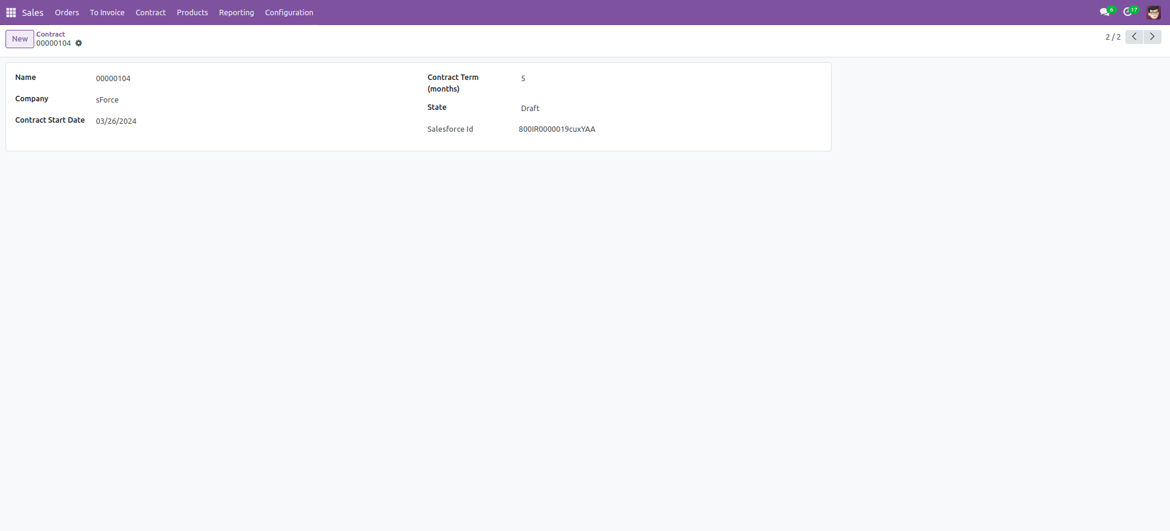Click the Contract Start Date label
The height and width of the screenshot is (531, 1170).
pos(50,120)
